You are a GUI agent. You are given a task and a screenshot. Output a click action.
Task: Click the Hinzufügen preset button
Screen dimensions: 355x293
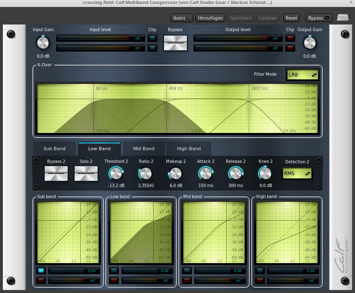click(x=210, y=18)
